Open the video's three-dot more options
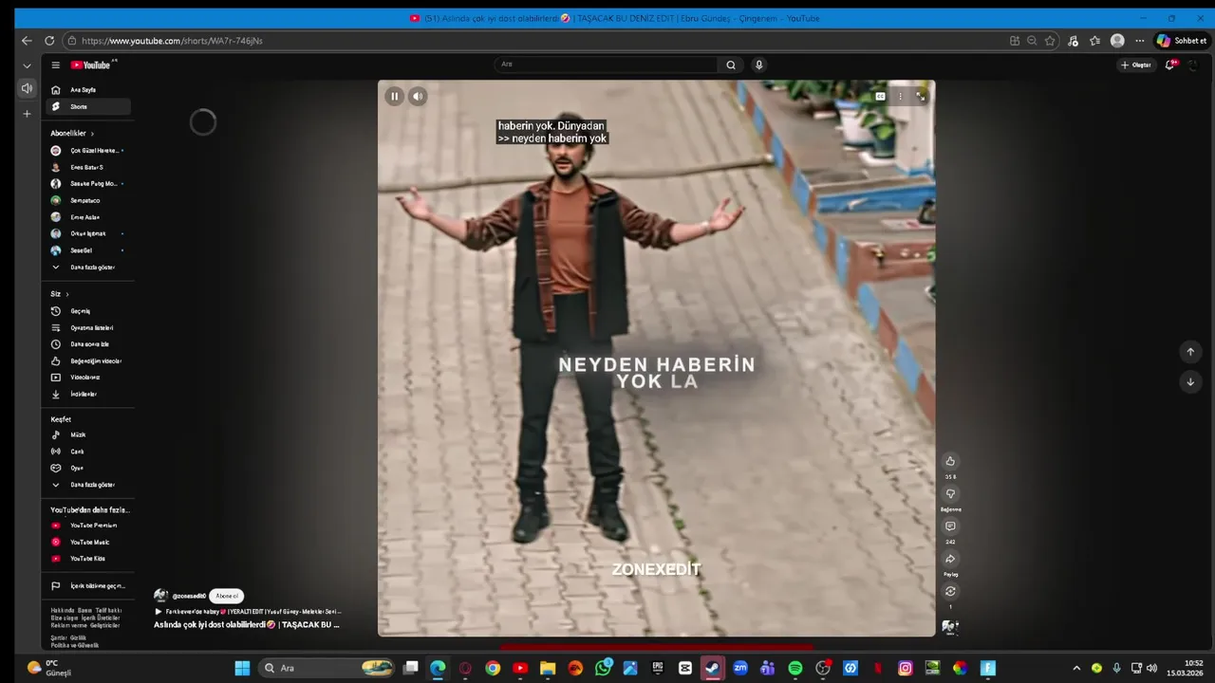This screenshot has width=1215, height=683. pyautogui.click(x=900, y=96)
